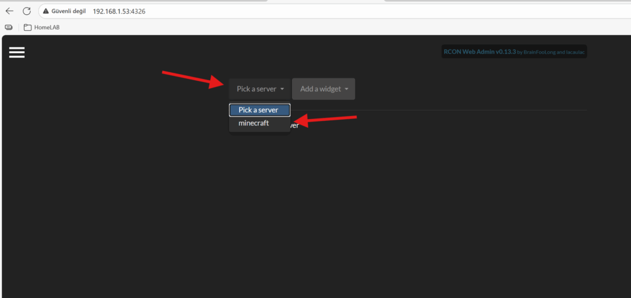This screenshot has width=631, height=298.
Task: Open the lacaulac author link
Action: [x=574, y=53]
